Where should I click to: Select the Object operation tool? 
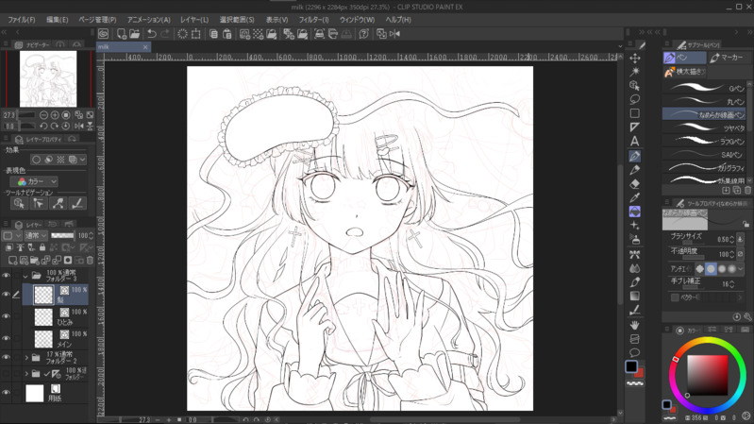click(635, 86)
